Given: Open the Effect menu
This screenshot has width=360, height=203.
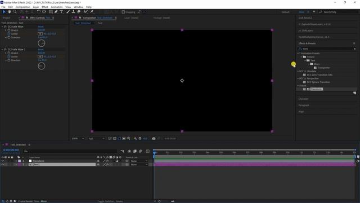Looking at the screenshot, I should tap(45, 7).
